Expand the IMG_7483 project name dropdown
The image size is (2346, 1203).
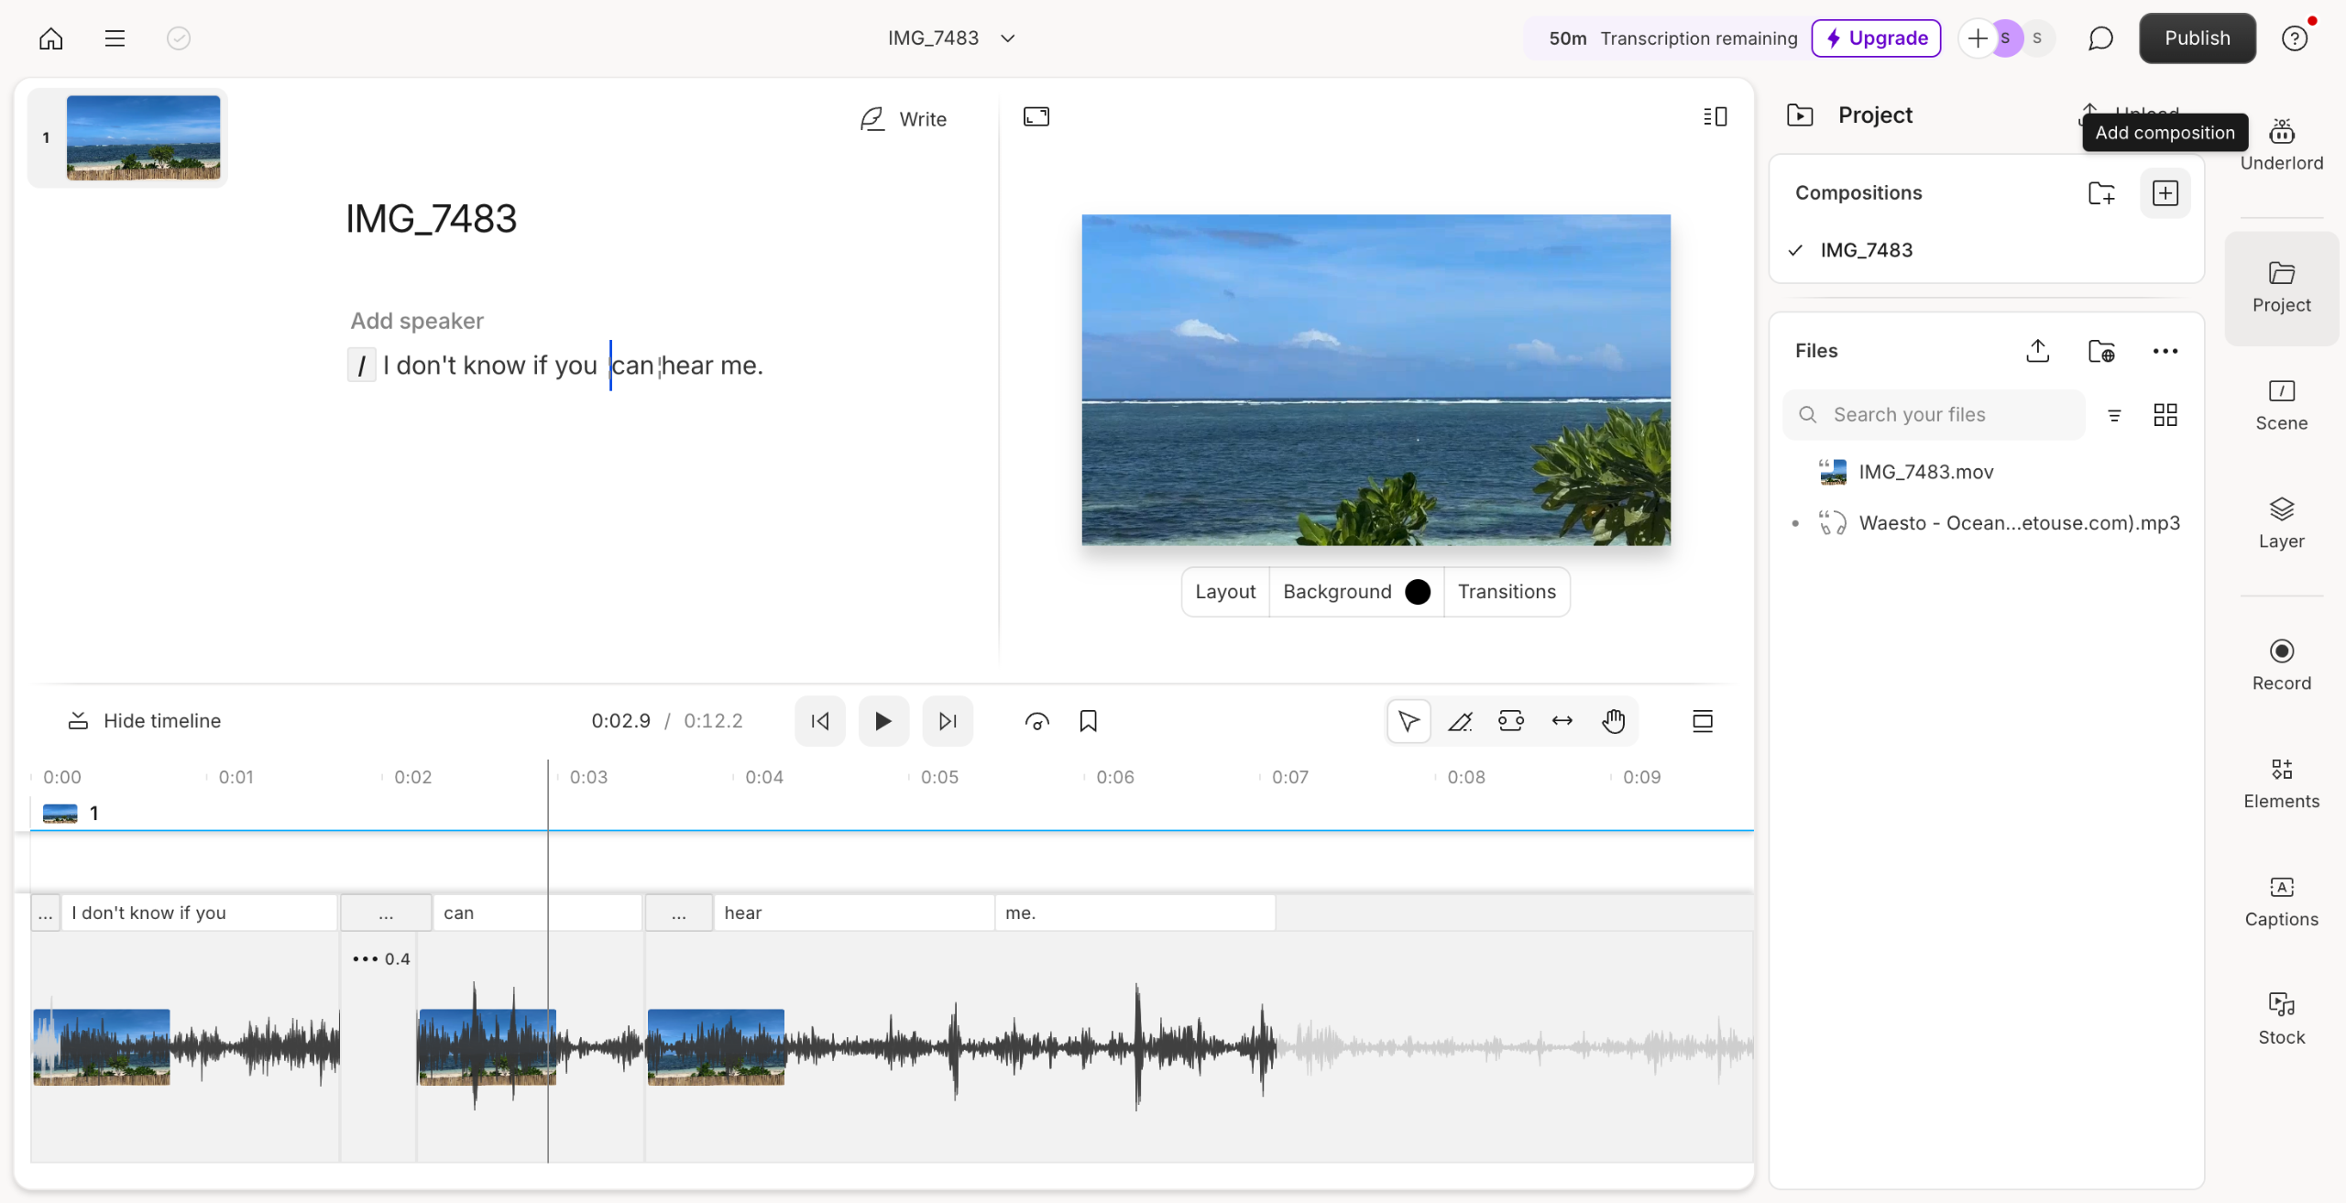point(1007,38)
